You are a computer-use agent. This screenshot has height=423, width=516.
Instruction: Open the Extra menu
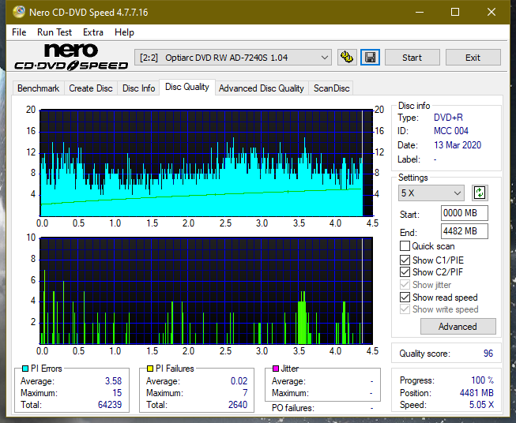point(93,32)
